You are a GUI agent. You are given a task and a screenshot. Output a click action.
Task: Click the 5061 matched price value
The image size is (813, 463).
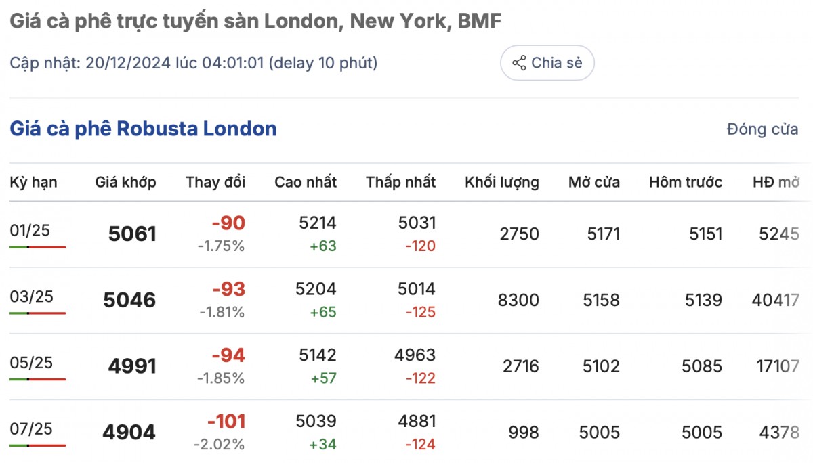click(x=132, y=234)
